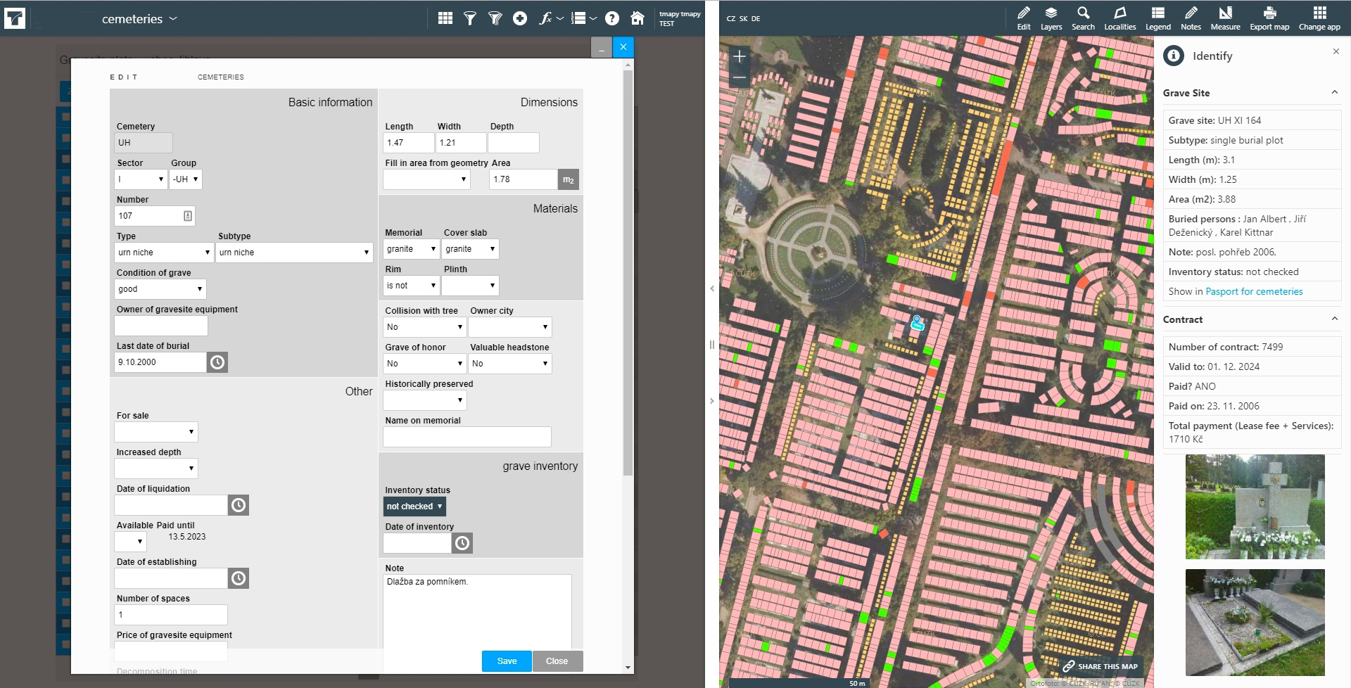Screen dimensions: 1351x688
Task: Switch language to CZ
Action: point(731,19)
